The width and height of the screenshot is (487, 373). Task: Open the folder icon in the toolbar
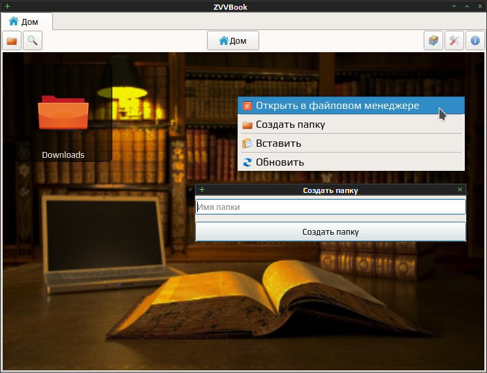tap(12, 40)
